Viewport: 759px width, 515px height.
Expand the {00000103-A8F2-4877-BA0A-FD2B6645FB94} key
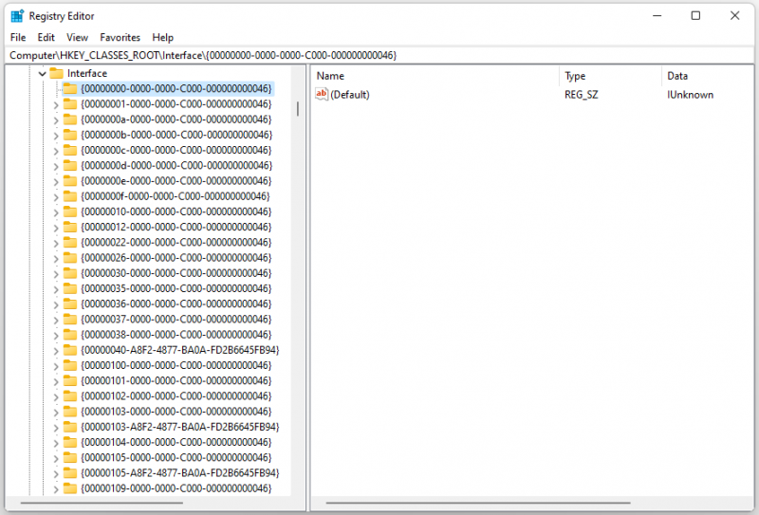coord(56,428)
